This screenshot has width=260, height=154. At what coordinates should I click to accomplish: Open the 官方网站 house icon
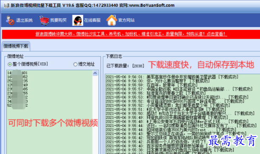coord(112,20)
